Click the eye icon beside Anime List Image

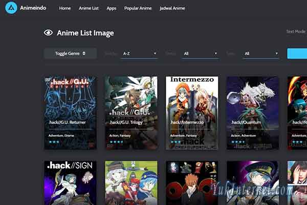[x=48, y=33]
